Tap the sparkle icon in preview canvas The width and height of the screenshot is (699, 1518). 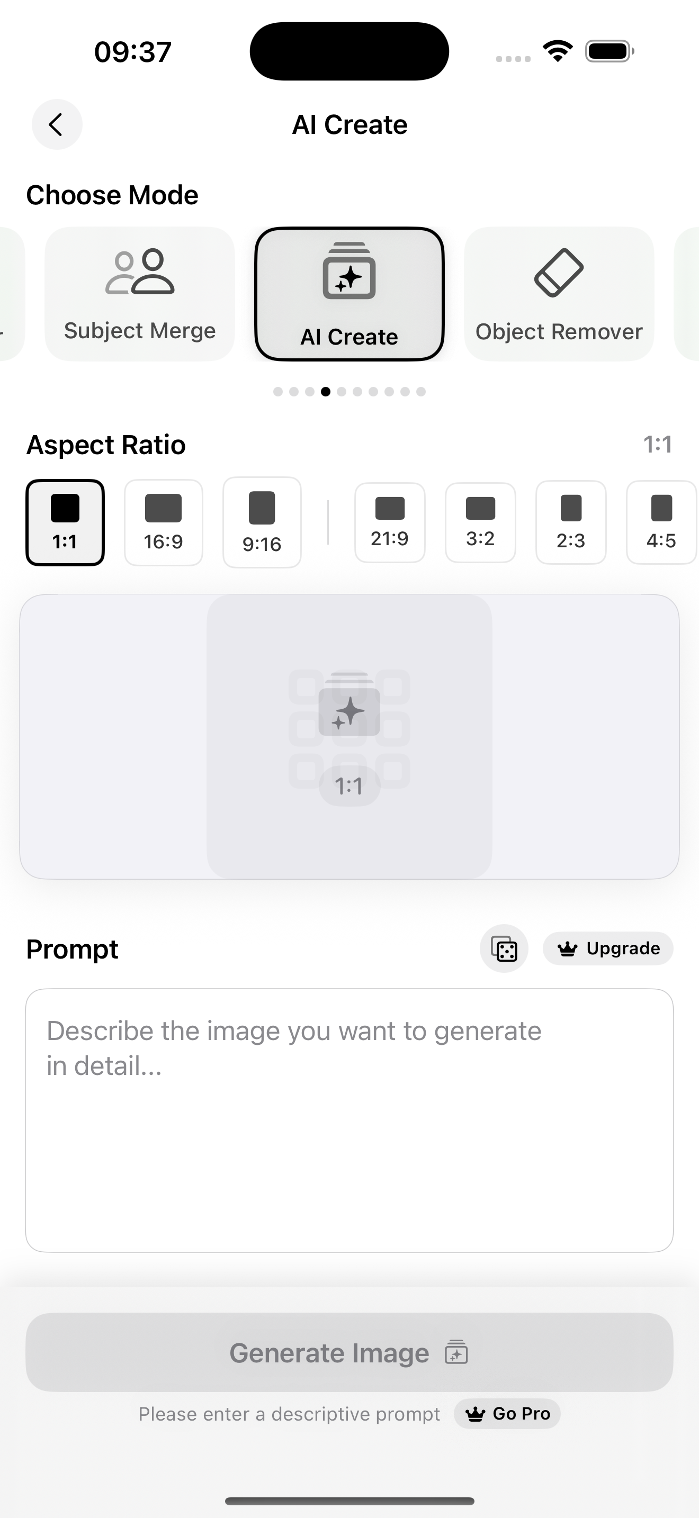(349, 710)
